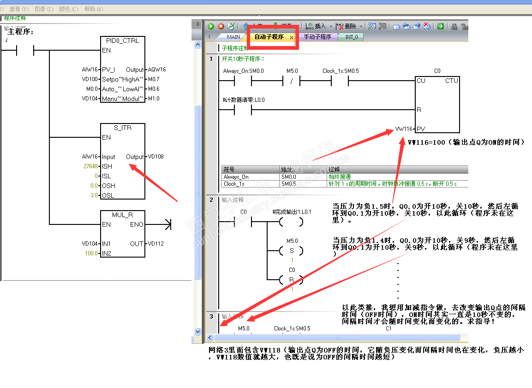Click the AQW16 output address

coord(157,70)
